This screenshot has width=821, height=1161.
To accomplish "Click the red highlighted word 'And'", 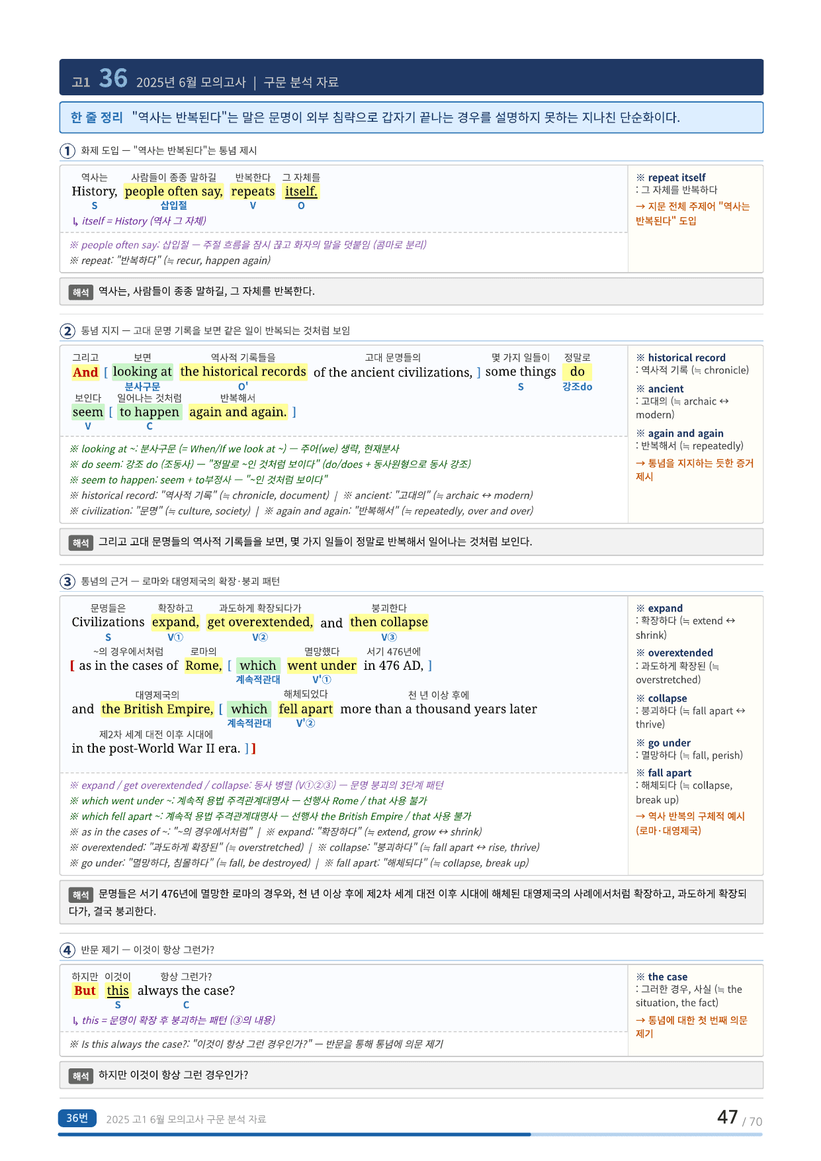I will (85, 372).
